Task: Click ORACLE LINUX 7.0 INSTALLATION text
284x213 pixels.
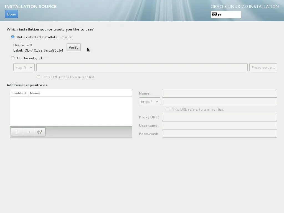Action: (245, 7)
